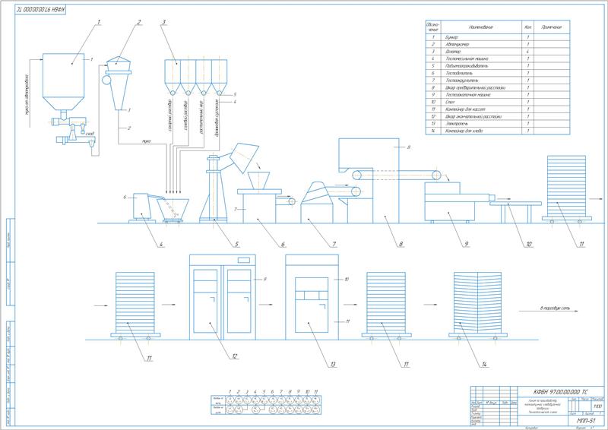608x430 pixels.
Task: Click the callout number 12
Action: coord(234,357)
